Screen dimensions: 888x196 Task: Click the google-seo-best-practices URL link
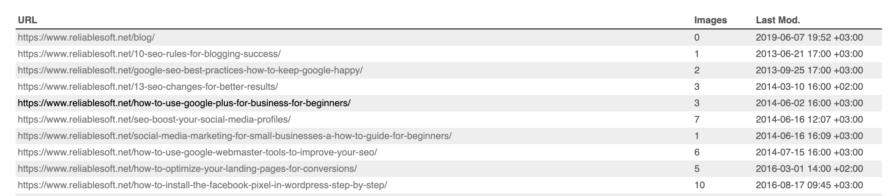[x=190, y=70]
